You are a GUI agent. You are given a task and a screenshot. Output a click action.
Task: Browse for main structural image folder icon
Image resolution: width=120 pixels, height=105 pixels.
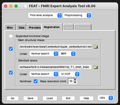(95, 47)
